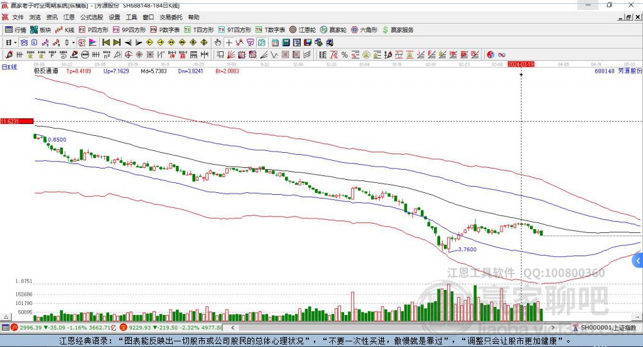
Task: Select the red pencil drawing tool
Action: 9,55
